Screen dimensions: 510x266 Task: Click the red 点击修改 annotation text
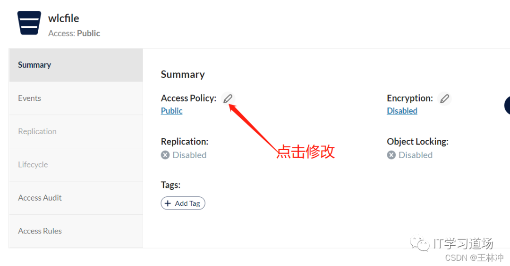tap(306, 151)
